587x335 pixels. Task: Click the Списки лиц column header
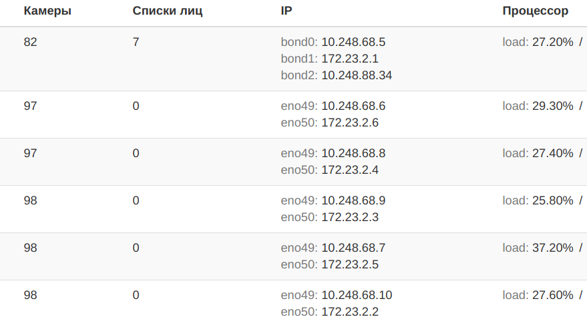168,11
